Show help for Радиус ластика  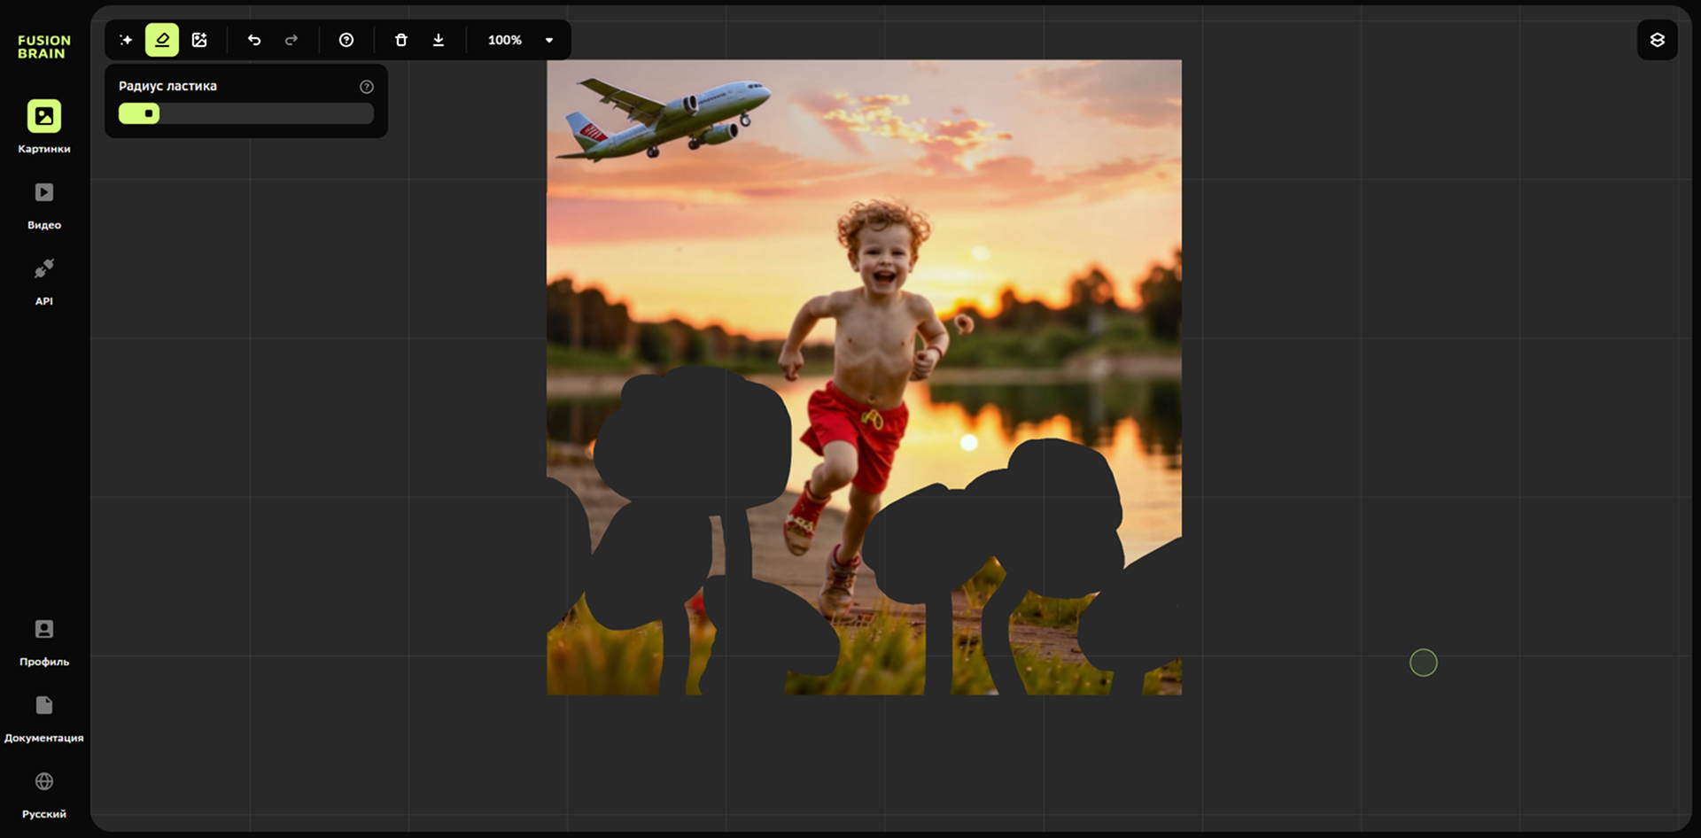(x=367, y=87)
